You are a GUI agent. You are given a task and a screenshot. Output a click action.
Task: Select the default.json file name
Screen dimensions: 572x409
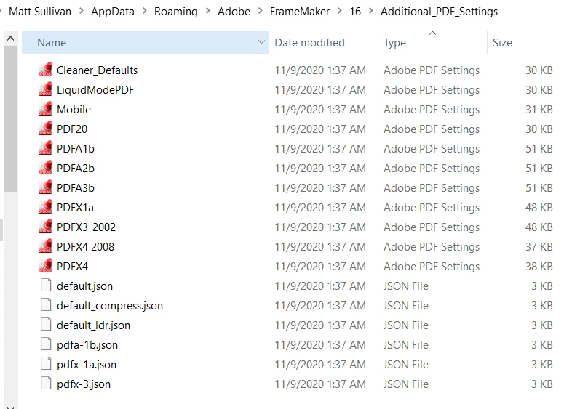84,286
